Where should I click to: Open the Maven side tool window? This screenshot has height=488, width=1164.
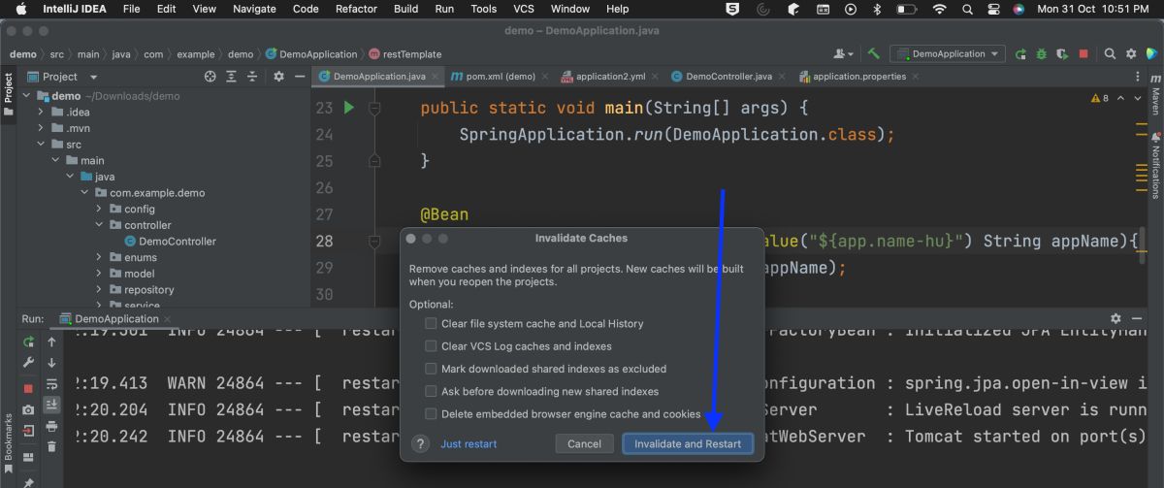(1155, 96)
